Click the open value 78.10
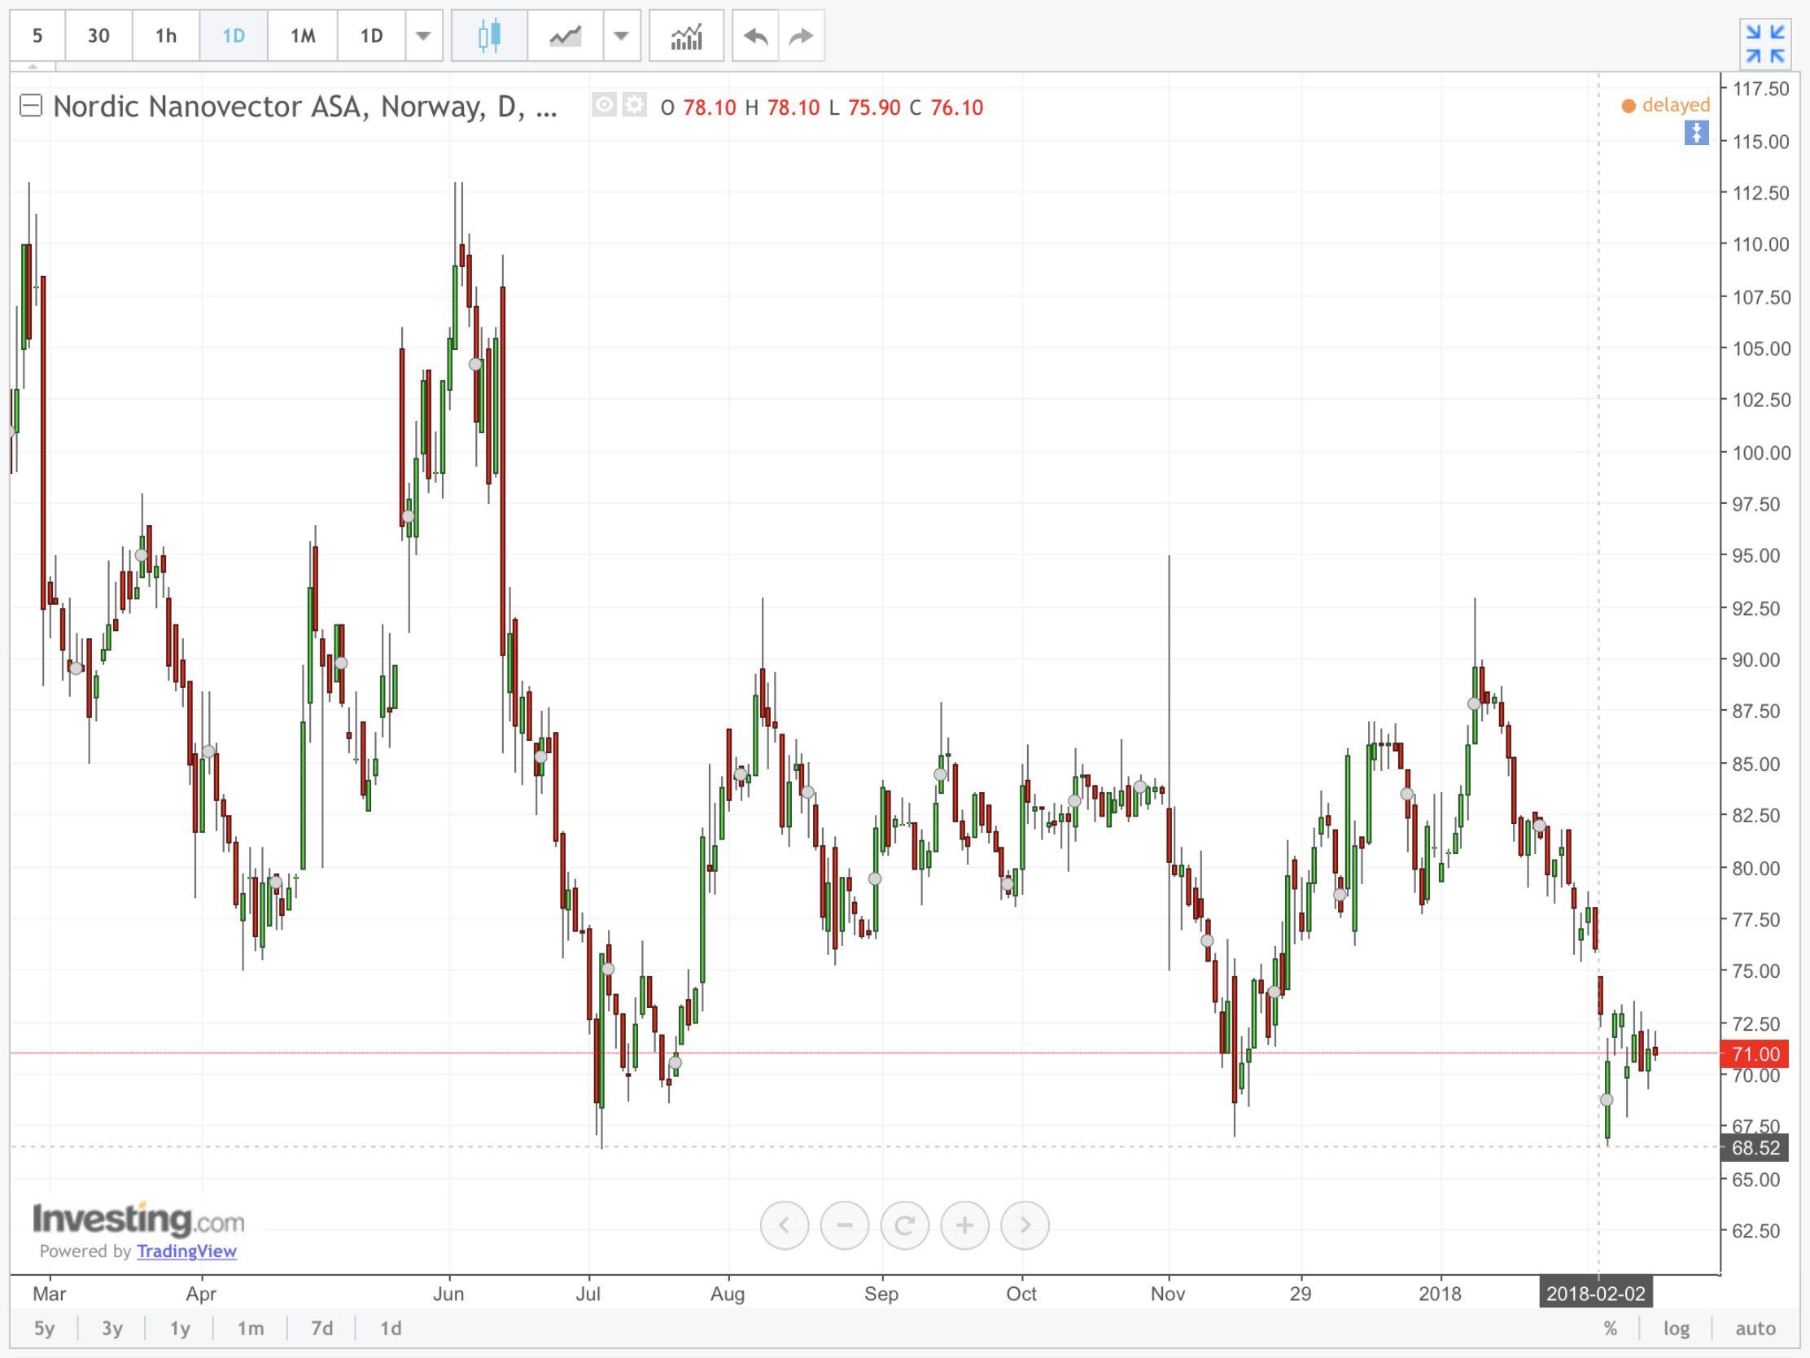This screenshot has width=1810, height=1358. [x=710, y=107]
